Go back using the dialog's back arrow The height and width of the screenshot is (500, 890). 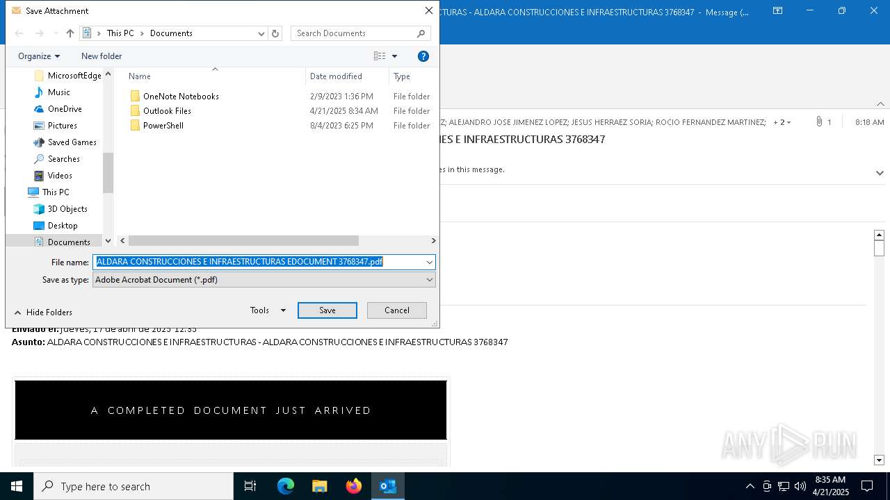point(19,33)
